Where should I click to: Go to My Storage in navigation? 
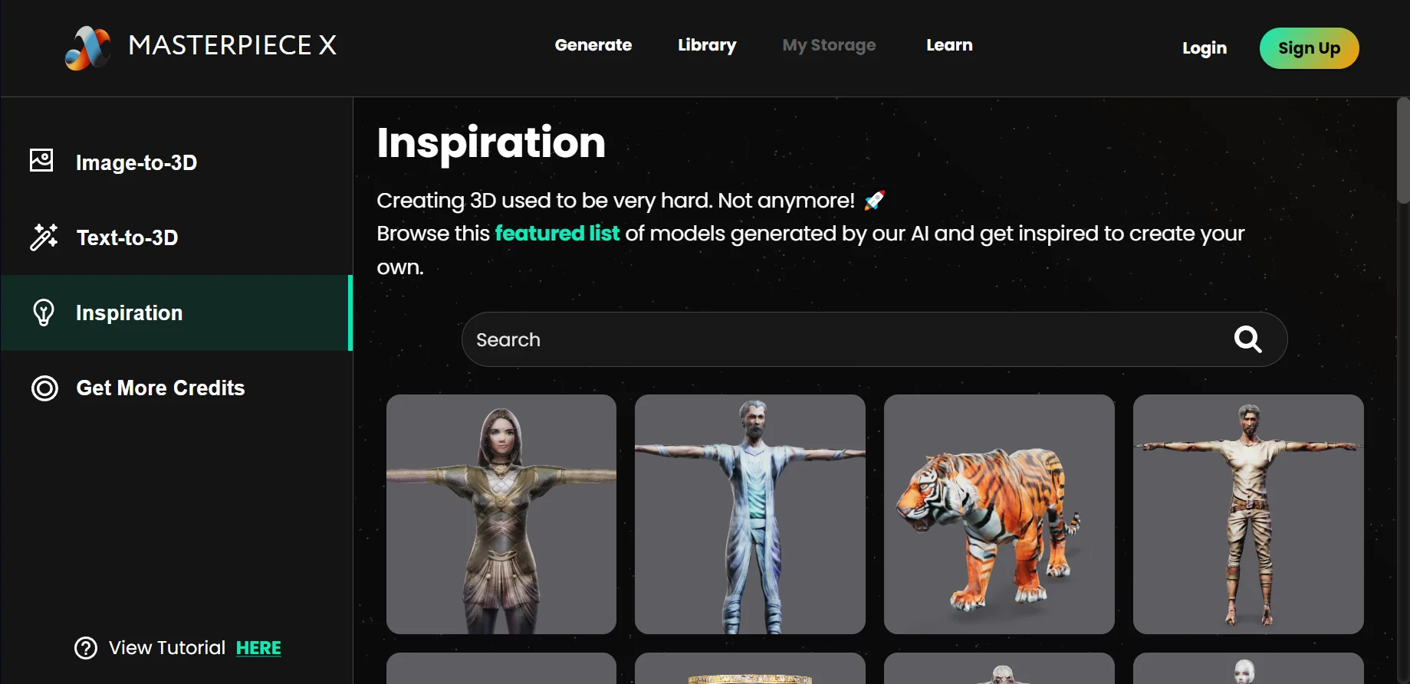[829, 45]
